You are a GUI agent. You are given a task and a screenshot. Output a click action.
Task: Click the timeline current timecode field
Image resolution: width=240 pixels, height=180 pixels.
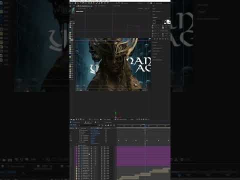coord(73,125)
